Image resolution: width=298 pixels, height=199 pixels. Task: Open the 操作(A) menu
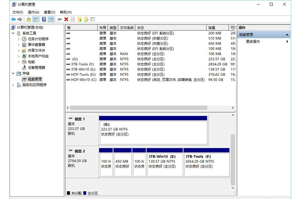[34, 12]
